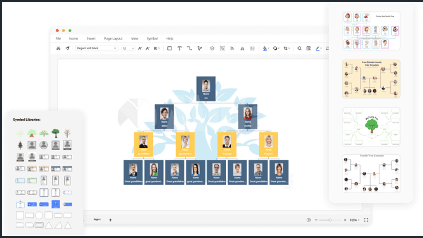The height and width of the screenshot is (238, 423).
Task: Select the top 'me' card on canvas
Action: [206, 89]
